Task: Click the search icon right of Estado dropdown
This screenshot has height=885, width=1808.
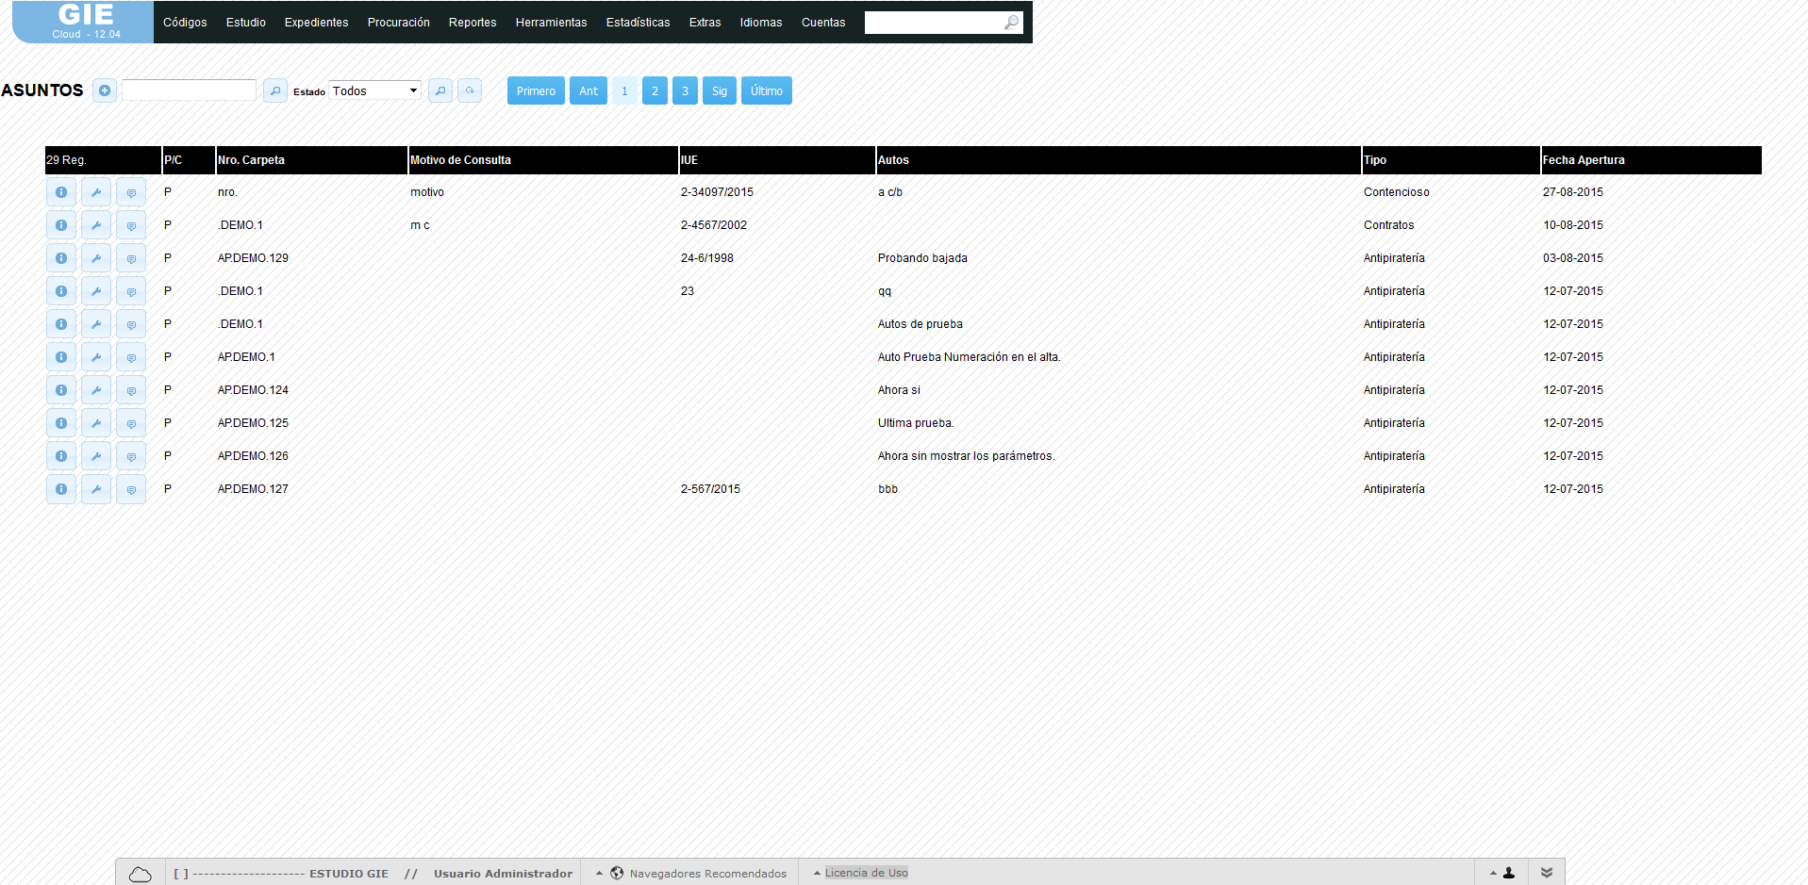Action: (x=440, y=90)
